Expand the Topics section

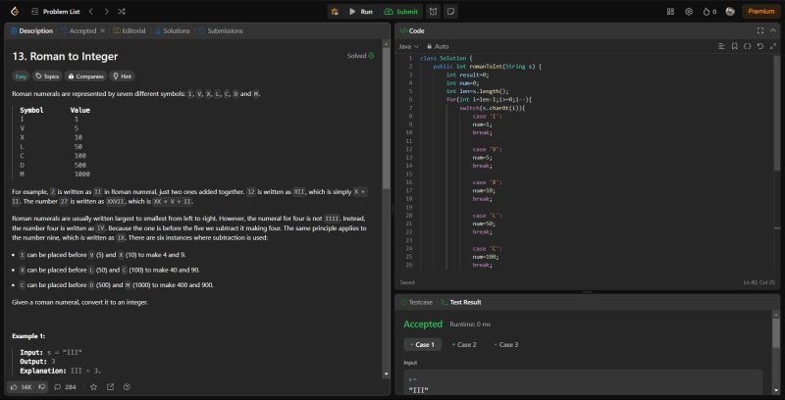(x=46, y=75)
